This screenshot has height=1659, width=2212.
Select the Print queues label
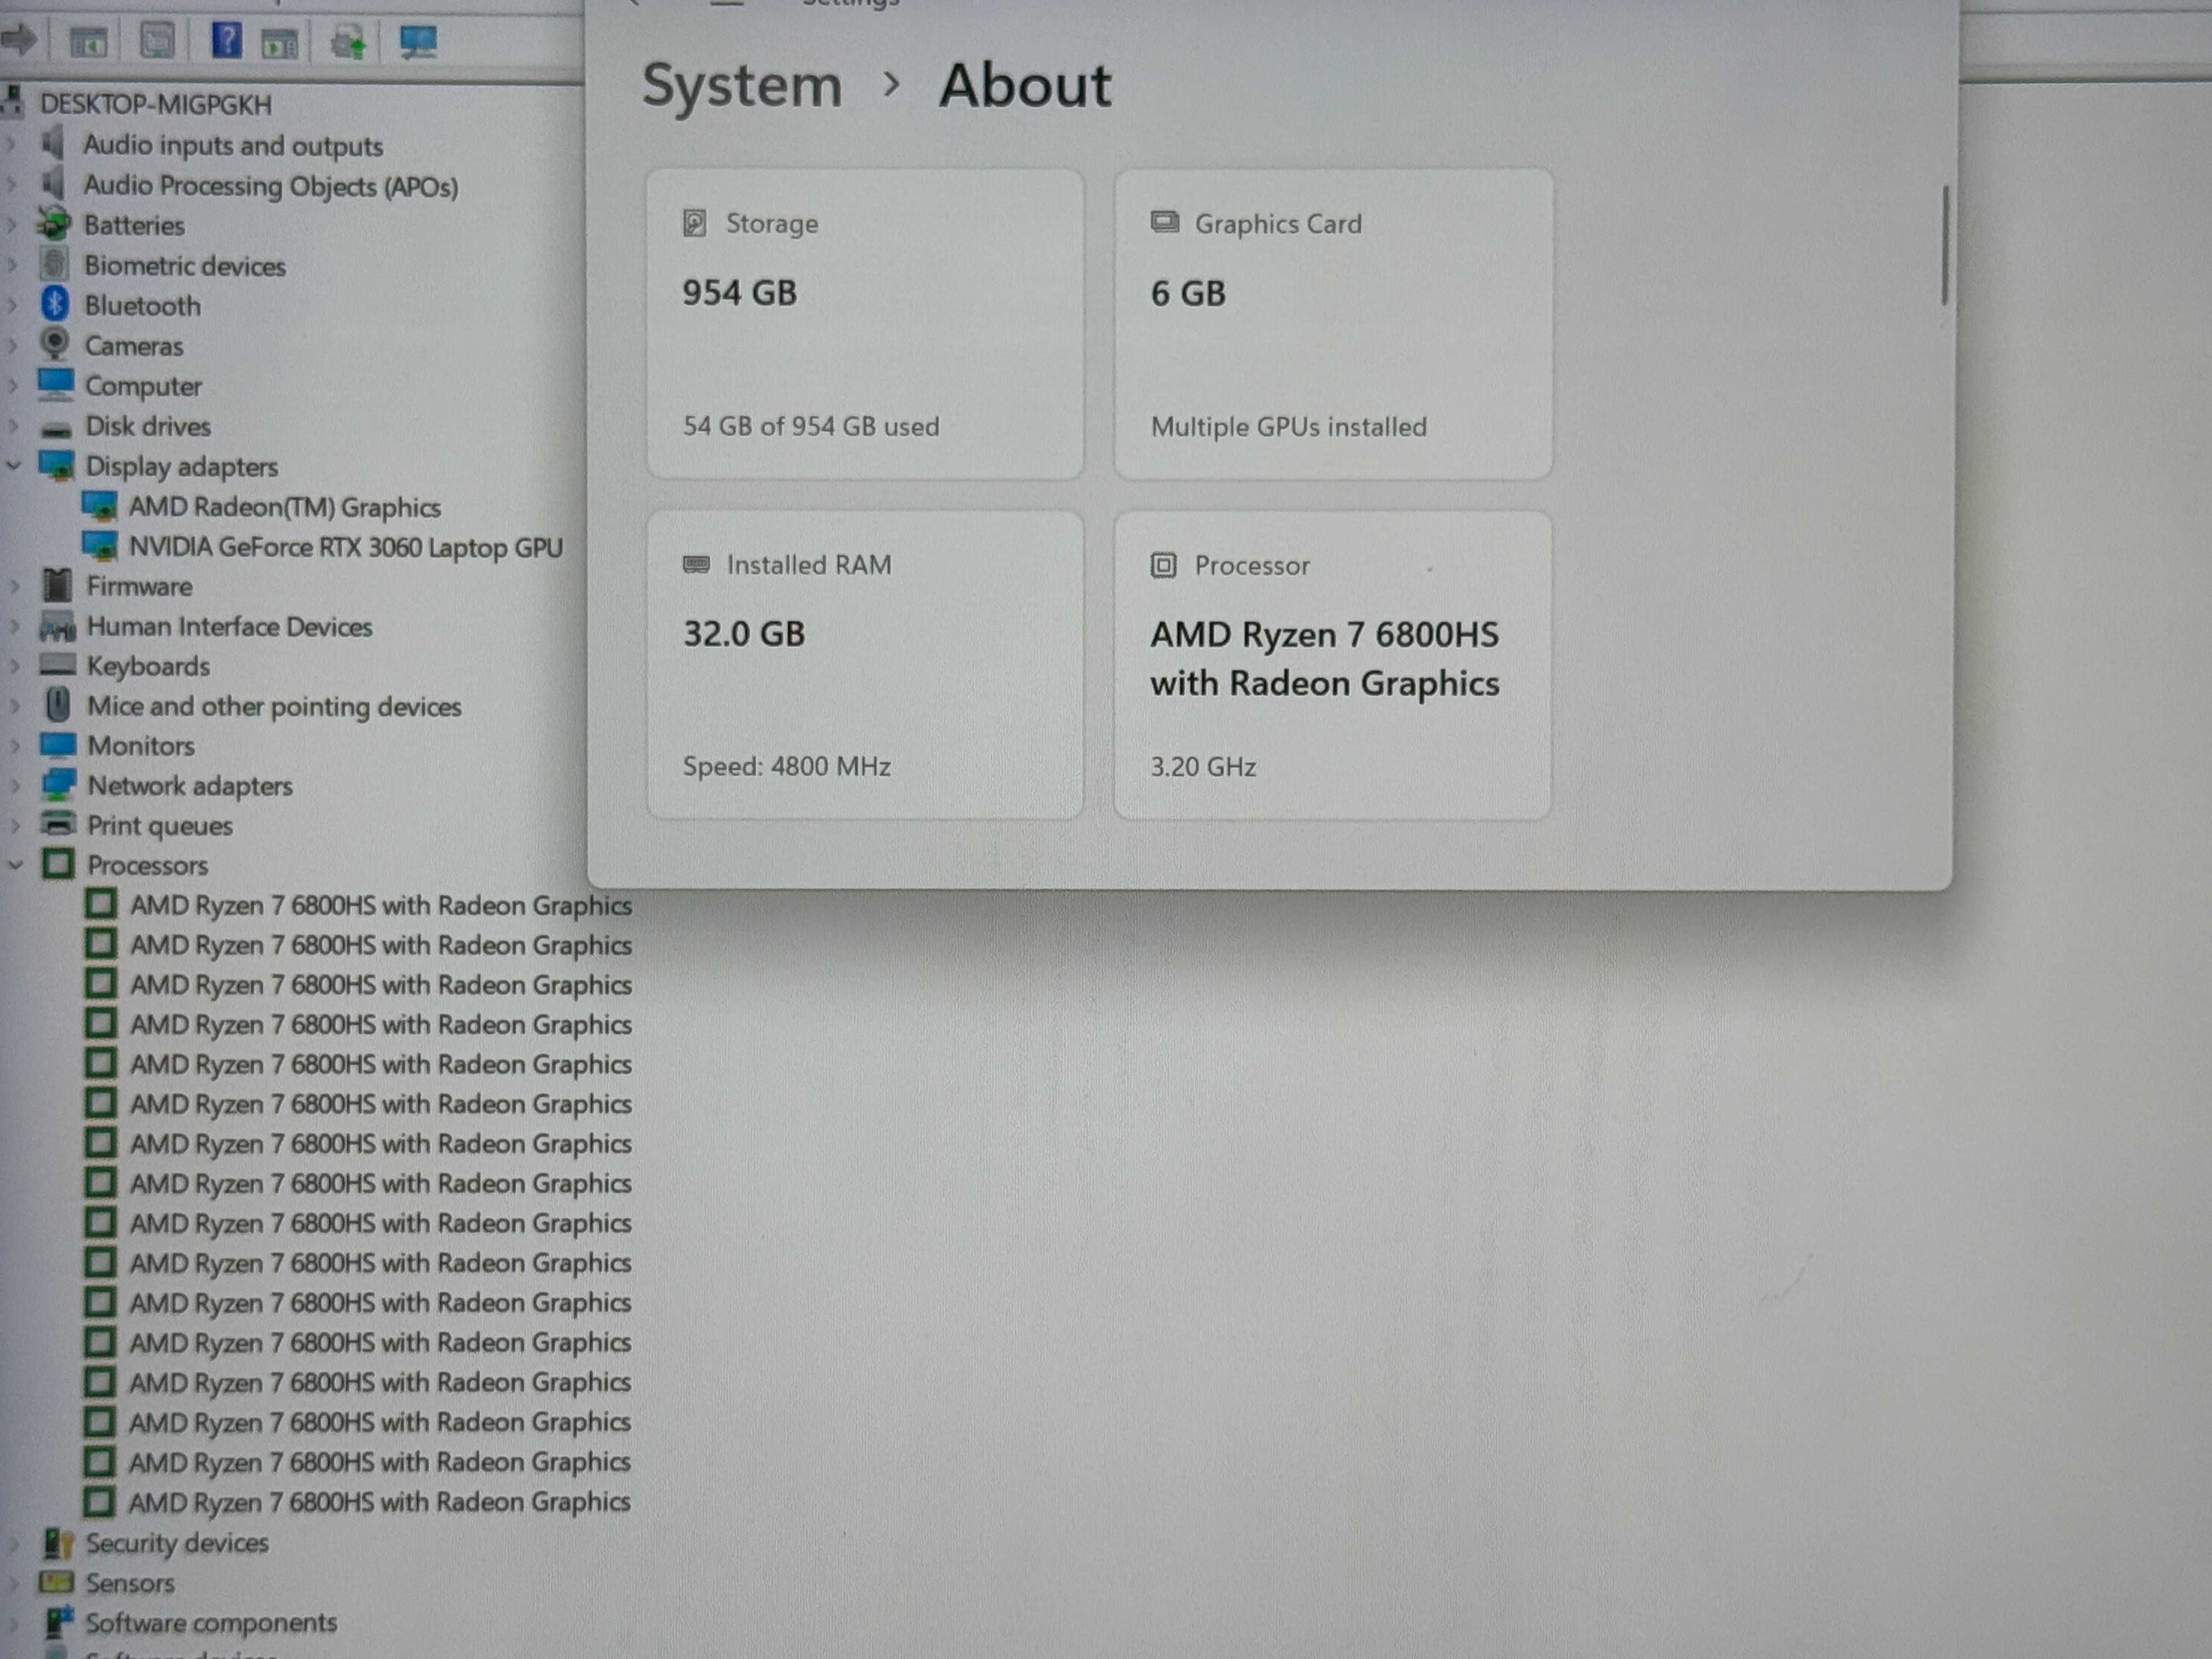click(159, 825)
